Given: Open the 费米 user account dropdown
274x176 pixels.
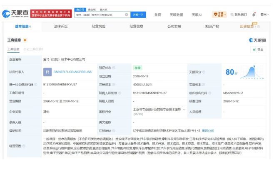Looking at the screenshot, I should 264,15.
